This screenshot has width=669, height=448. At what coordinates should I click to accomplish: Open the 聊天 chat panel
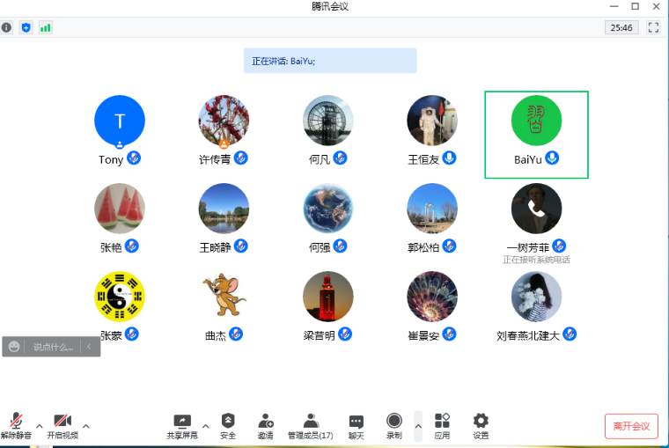pos(356,424)
